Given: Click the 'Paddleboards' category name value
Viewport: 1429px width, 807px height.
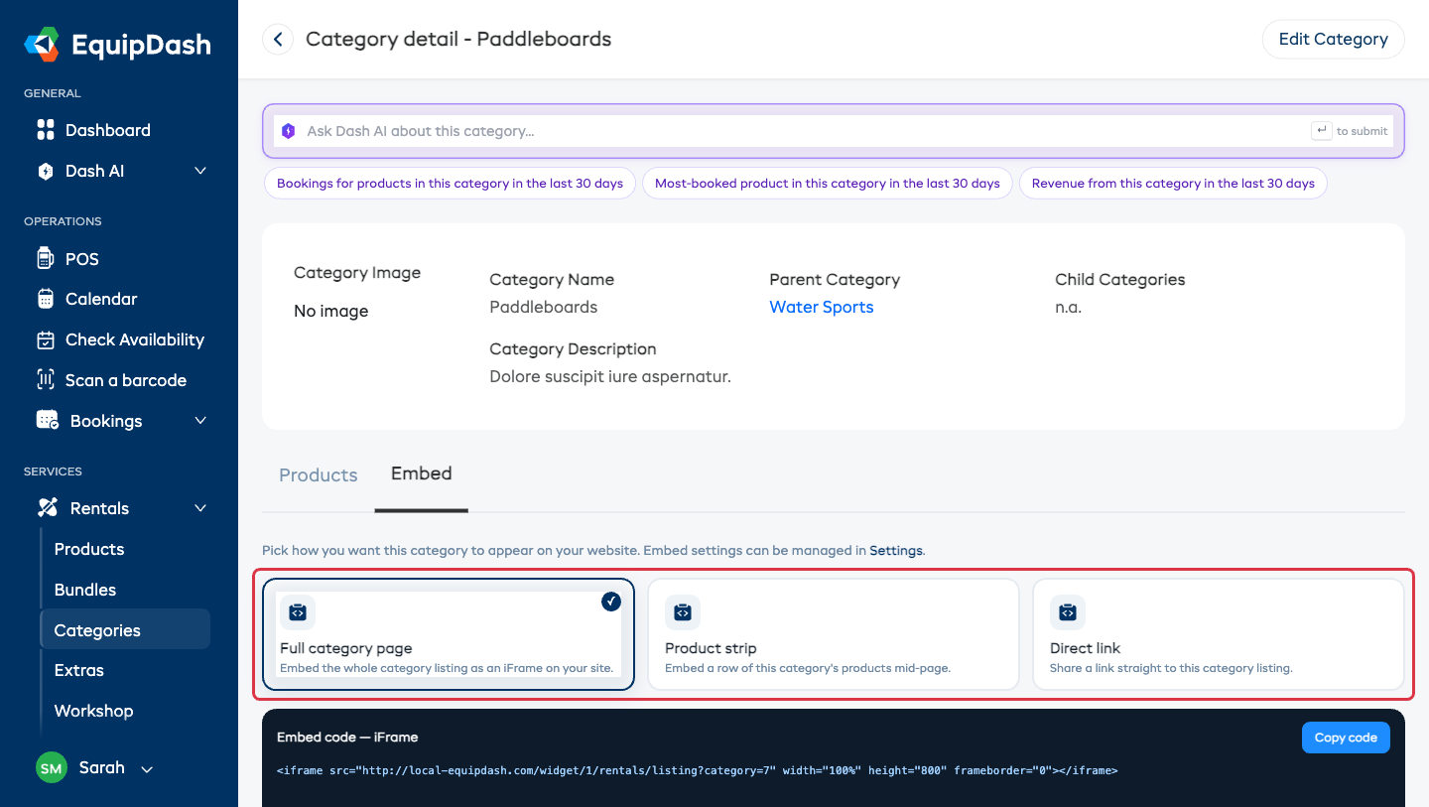Looking at the screenshot, I should pos(544,308).
